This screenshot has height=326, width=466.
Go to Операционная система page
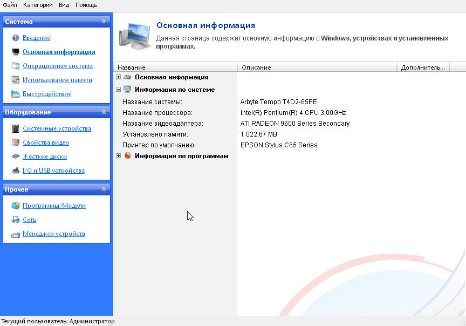click(58, 66)
